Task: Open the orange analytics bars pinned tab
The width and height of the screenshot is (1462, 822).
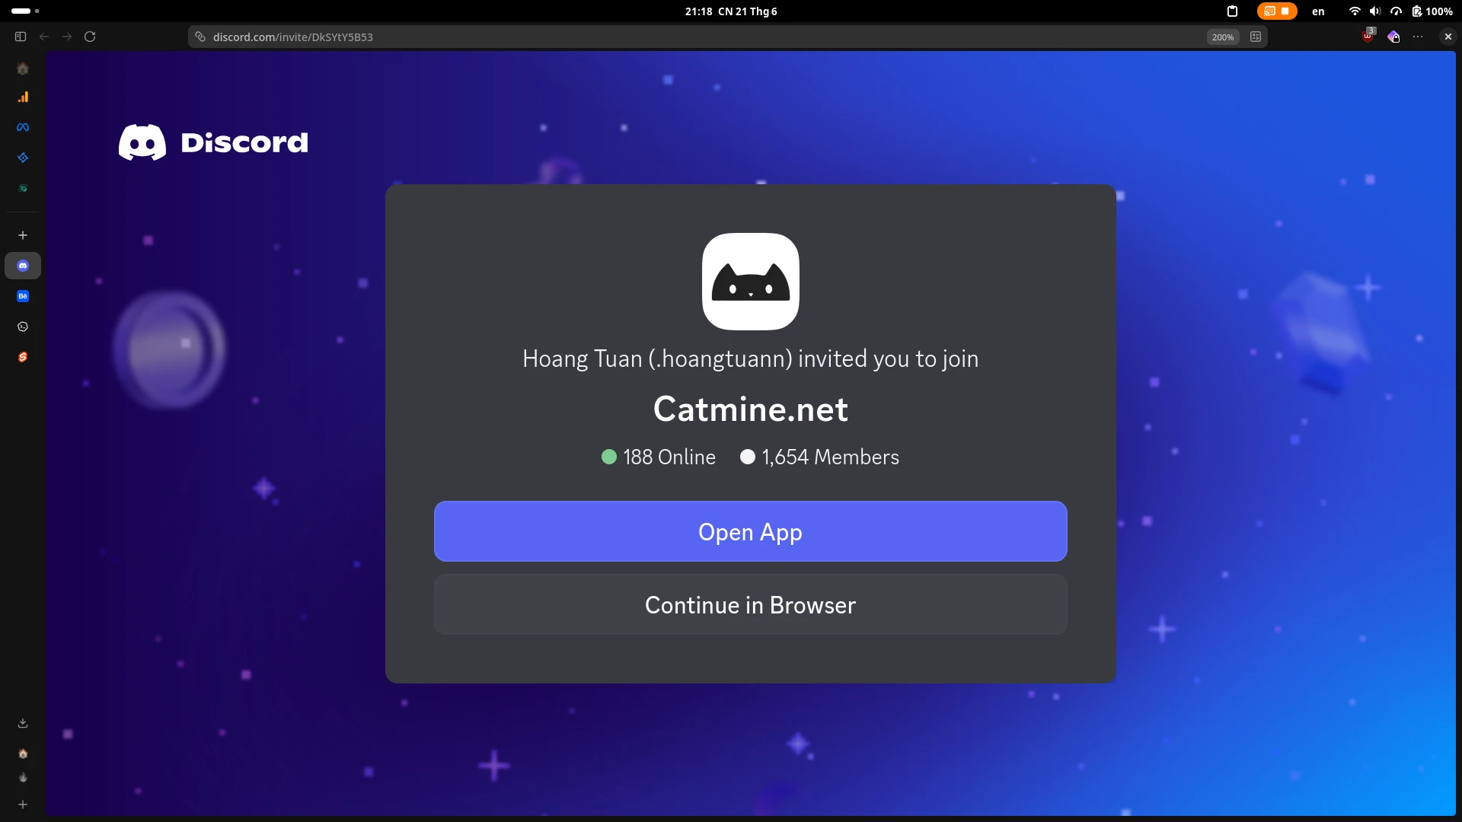Action: [x=23, y=97]
